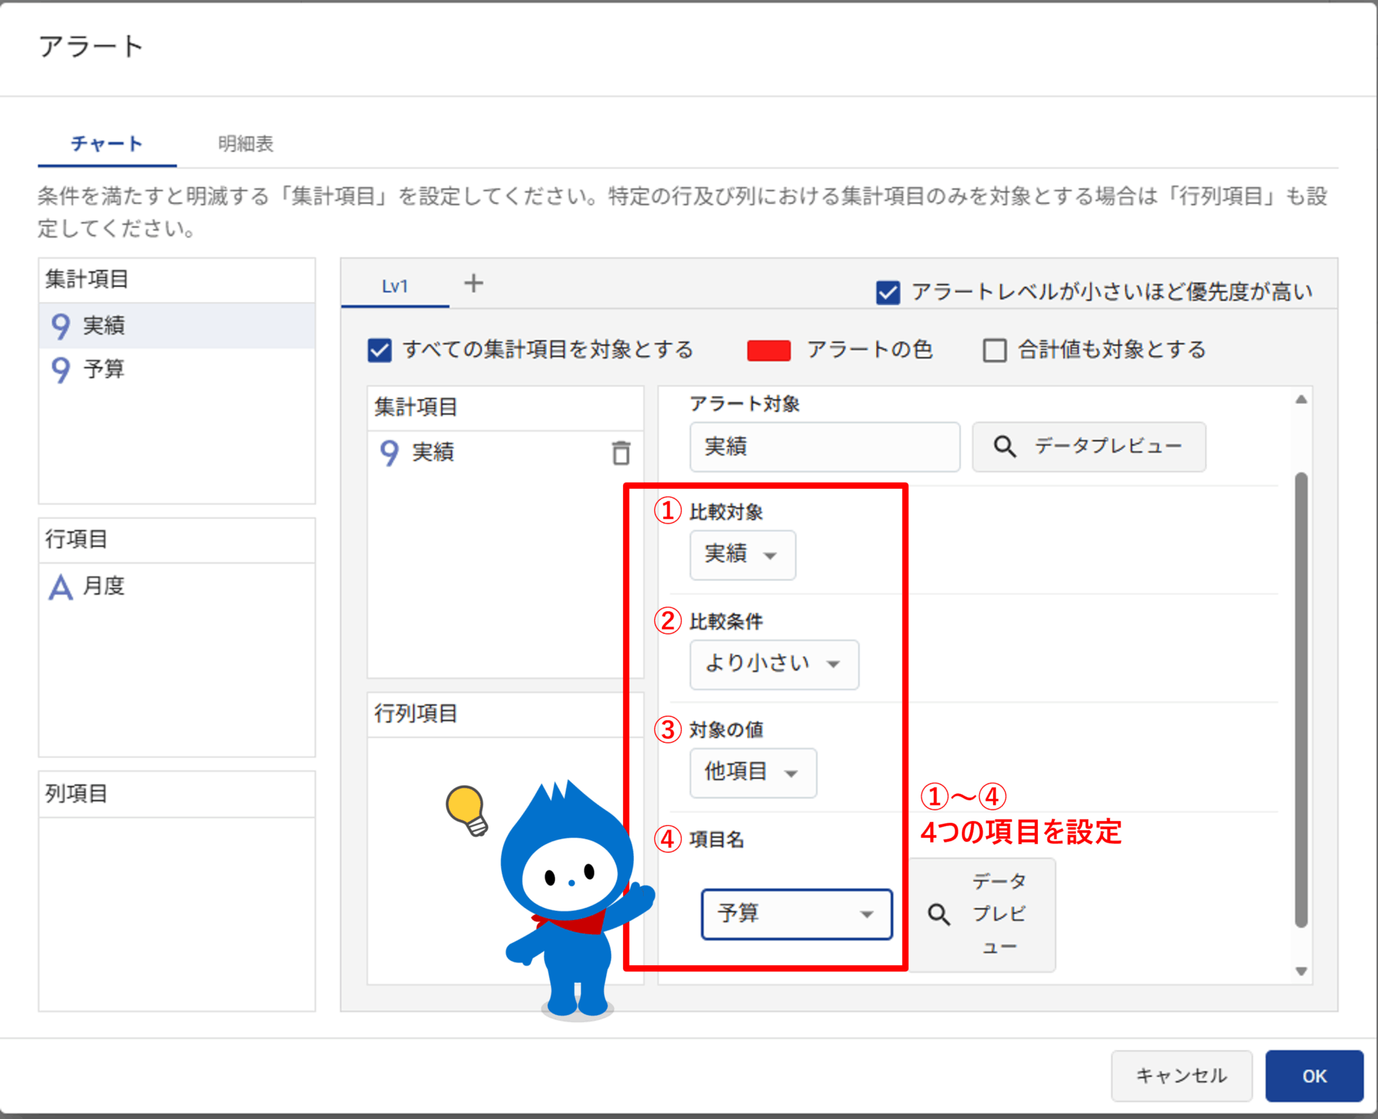1378x1119 pixels.
Task: Click magnifier icon in upper データプレビュー button
Action: pyautogui.click(x=1004, y=446)
